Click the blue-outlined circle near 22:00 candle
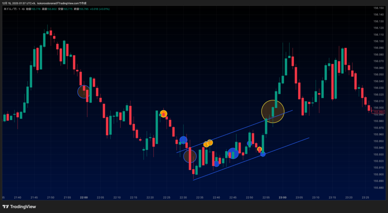Image resolution: width=388 pixels, height=213 pixels. (x=84, y=92)
